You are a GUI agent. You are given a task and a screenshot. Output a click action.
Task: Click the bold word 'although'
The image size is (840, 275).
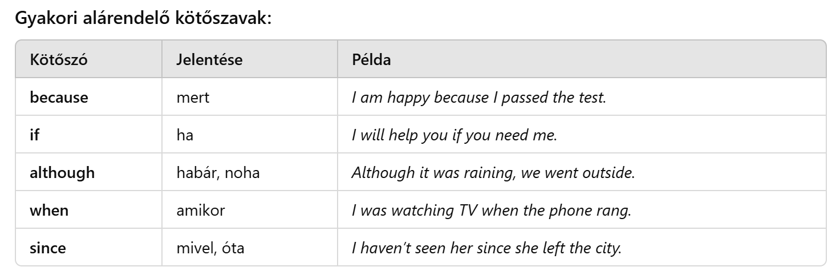tap(62, 173)
